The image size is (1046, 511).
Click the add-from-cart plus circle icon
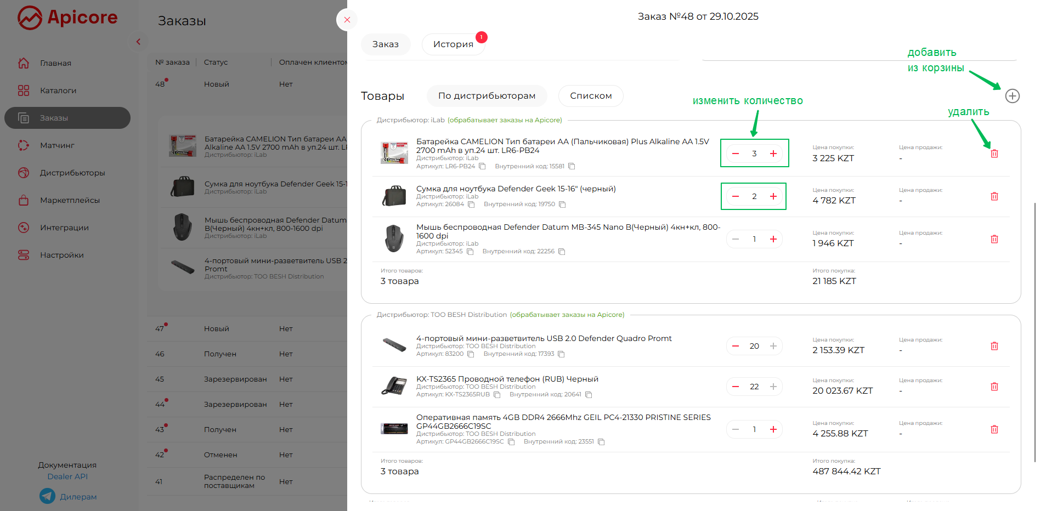tap(1012, 96)
